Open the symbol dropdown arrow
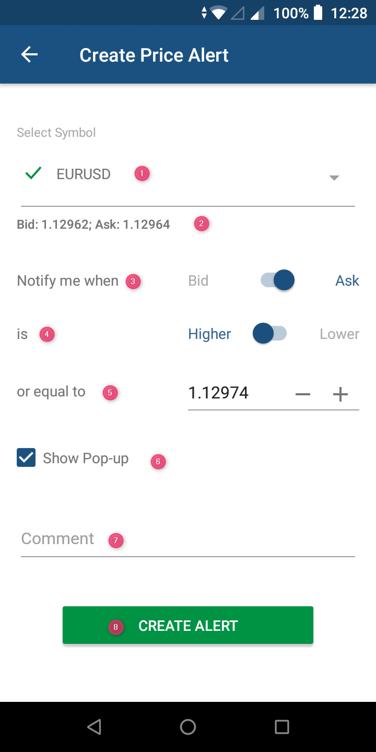376x752 pixels. coord(334,178)
